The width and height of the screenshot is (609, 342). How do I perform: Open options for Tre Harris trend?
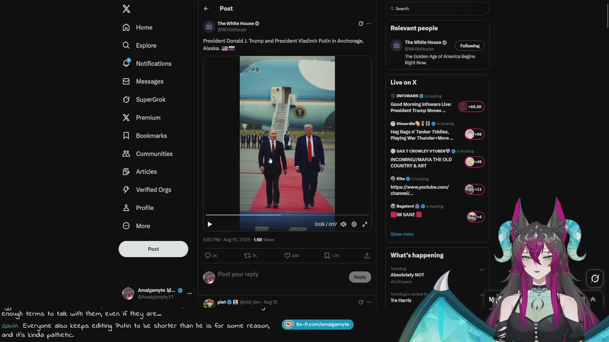coord(482,295)
